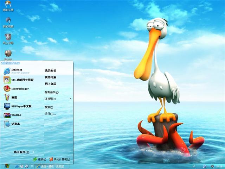Click the 注销(L) log off label
This screenshot has width=225, height=169.
coord(42,159)
